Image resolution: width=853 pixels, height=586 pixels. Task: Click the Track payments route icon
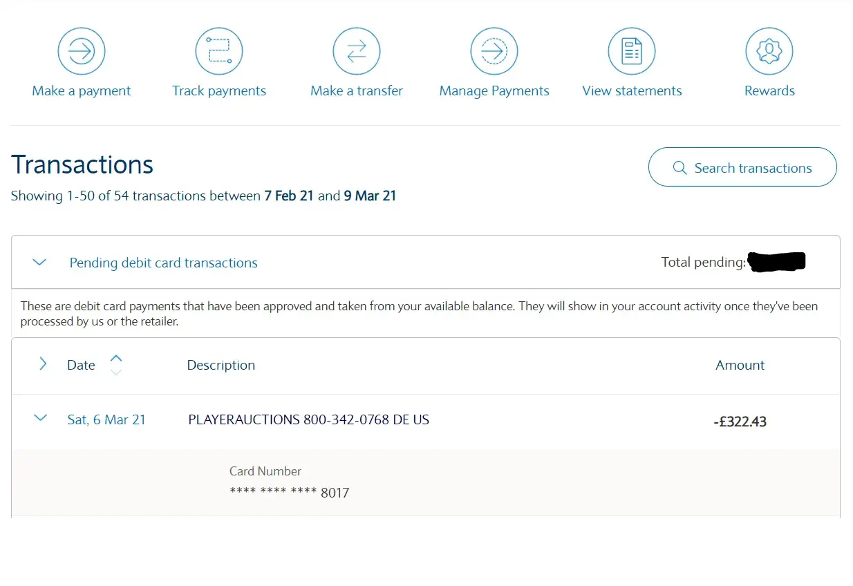218,51
